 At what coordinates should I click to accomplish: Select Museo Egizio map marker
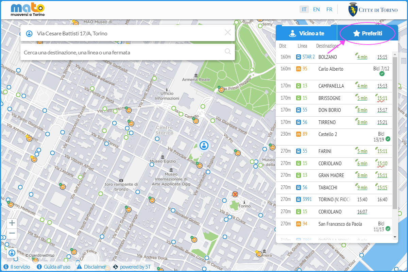point(163,157)
